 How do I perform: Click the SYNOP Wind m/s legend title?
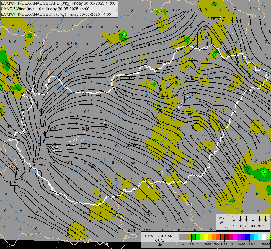[x=223, y=222]
